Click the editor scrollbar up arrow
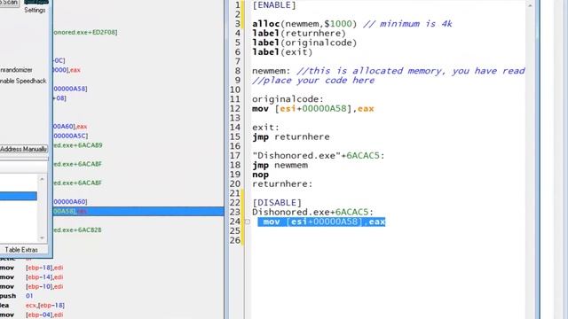 click(530, 6)
